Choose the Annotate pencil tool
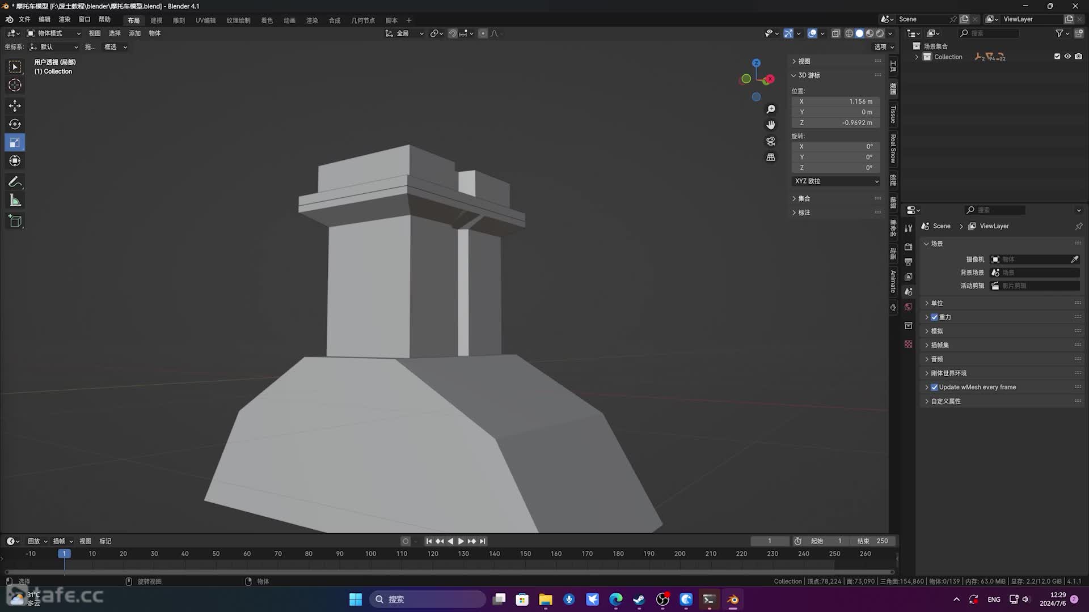Screen dimensions: 1089x612 pos(15,182)
